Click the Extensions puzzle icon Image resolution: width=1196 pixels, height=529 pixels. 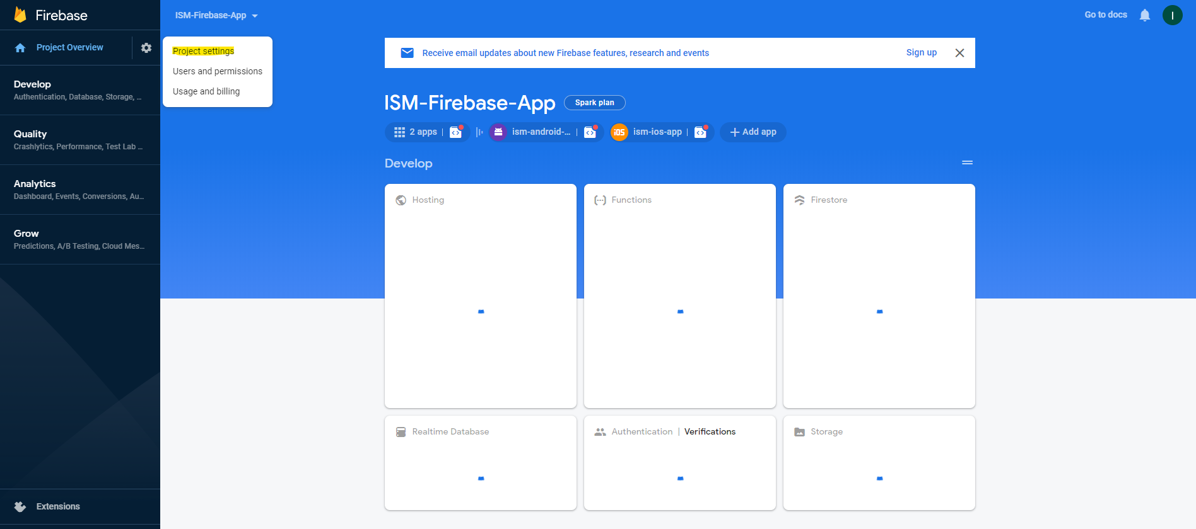click(20, 506)
